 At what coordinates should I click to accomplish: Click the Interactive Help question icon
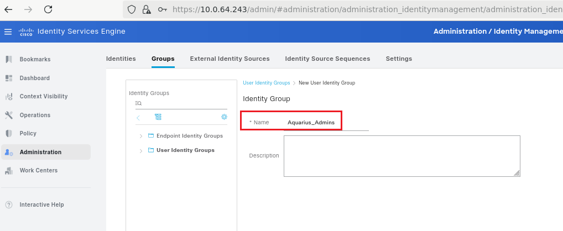click(9, 205)
